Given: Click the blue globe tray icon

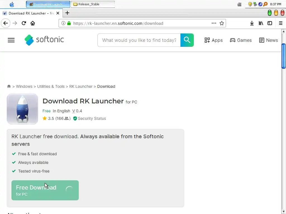Looking at the screenshot, I should click(260, 4).
